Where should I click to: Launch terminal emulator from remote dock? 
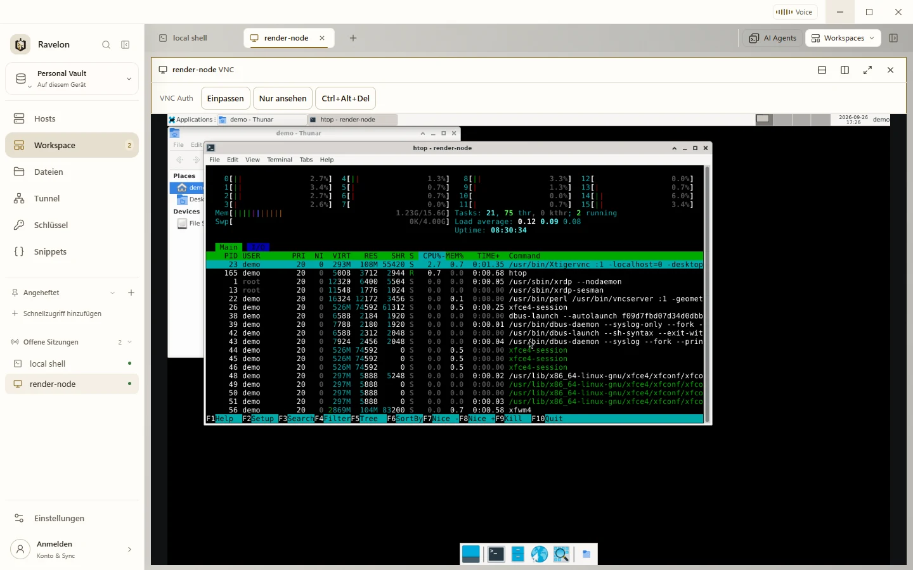point(496,554)
